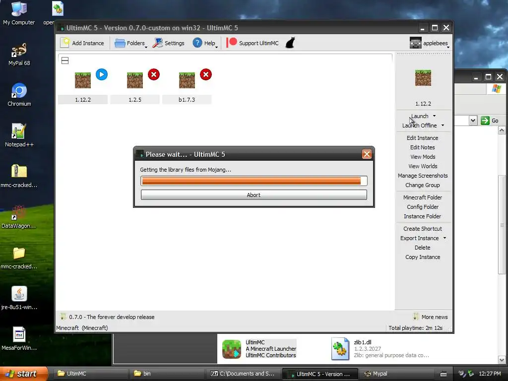508x381 pixels.
Task: Select the zlib1.dll file icon in Explorer
Action: tap(340, 349)
